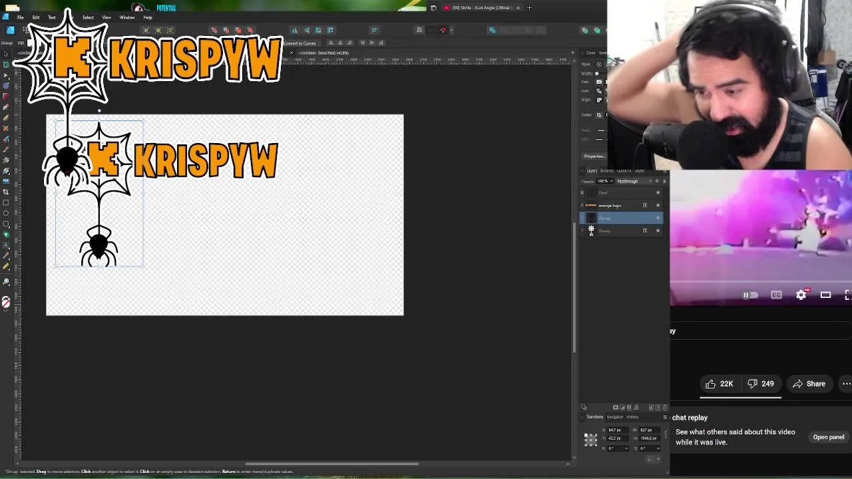Image resolution: width=852 pixels, height=479 pixels.
Task: Dislike the YouTube video
Action: [x=760, y=384]
